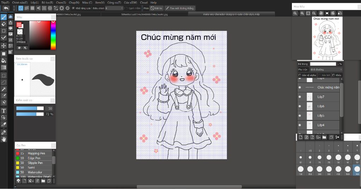
Task: Select the Move tool
Action: click(4, 45)
